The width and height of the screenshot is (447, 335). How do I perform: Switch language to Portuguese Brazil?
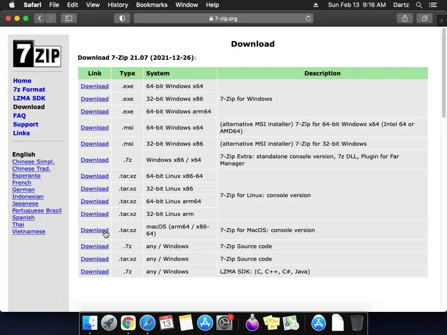pyautogui.click(x=37, y=211)
